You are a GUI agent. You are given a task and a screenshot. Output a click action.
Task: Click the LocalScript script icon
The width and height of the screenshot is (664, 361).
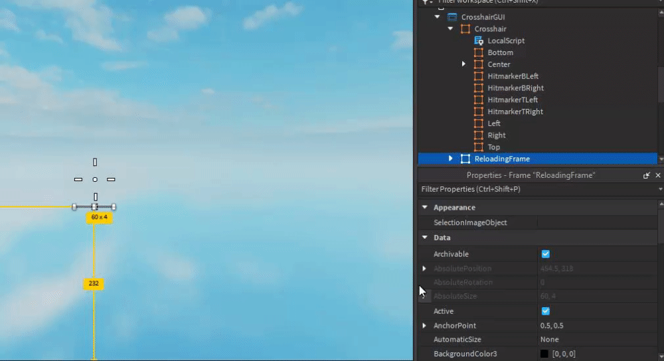[x=479, y=40]
